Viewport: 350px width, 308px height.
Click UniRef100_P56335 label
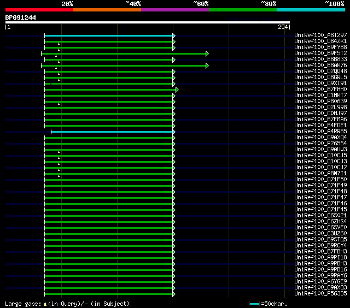coord(320,294)
